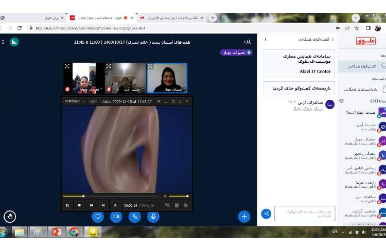Open a new browser tab
Viewport: 386px width, 247px height.
click(213, 17)
